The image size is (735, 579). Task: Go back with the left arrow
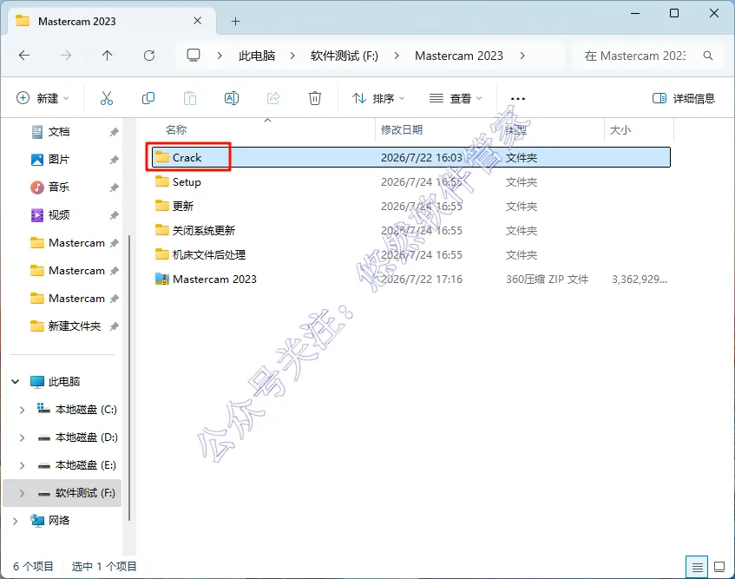pyautogui.click(x=24, y=56)
